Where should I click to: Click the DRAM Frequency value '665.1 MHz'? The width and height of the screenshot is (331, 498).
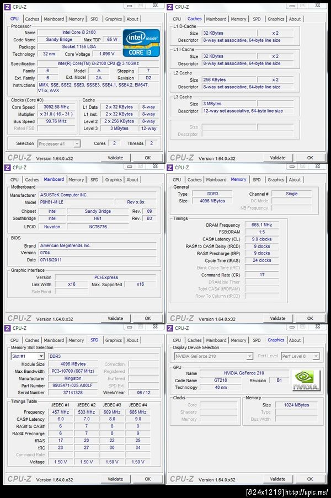[261, 225]
